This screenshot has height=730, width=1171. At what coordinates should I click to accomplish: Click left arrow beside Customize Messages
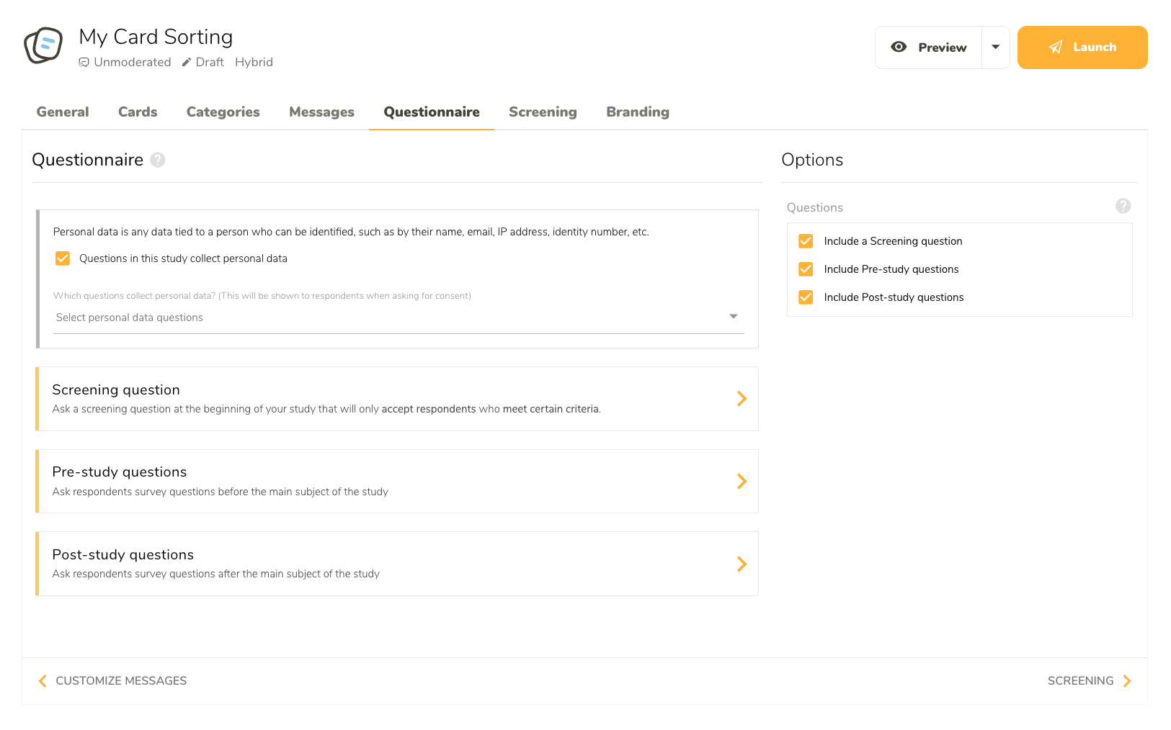tap(43, 681)
